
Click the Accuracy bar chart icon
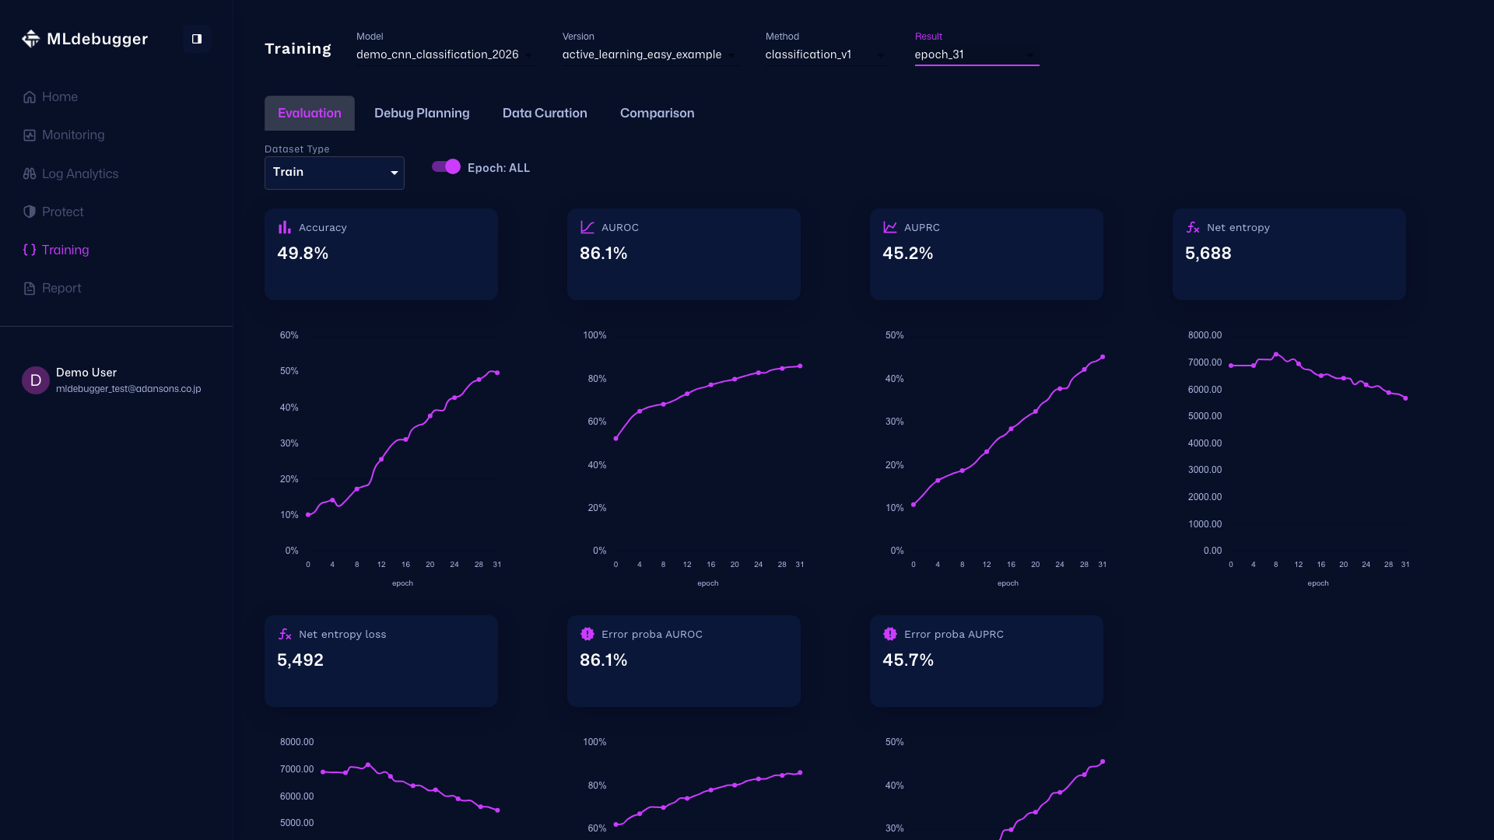pyautogui.click(x=284, y=227)
